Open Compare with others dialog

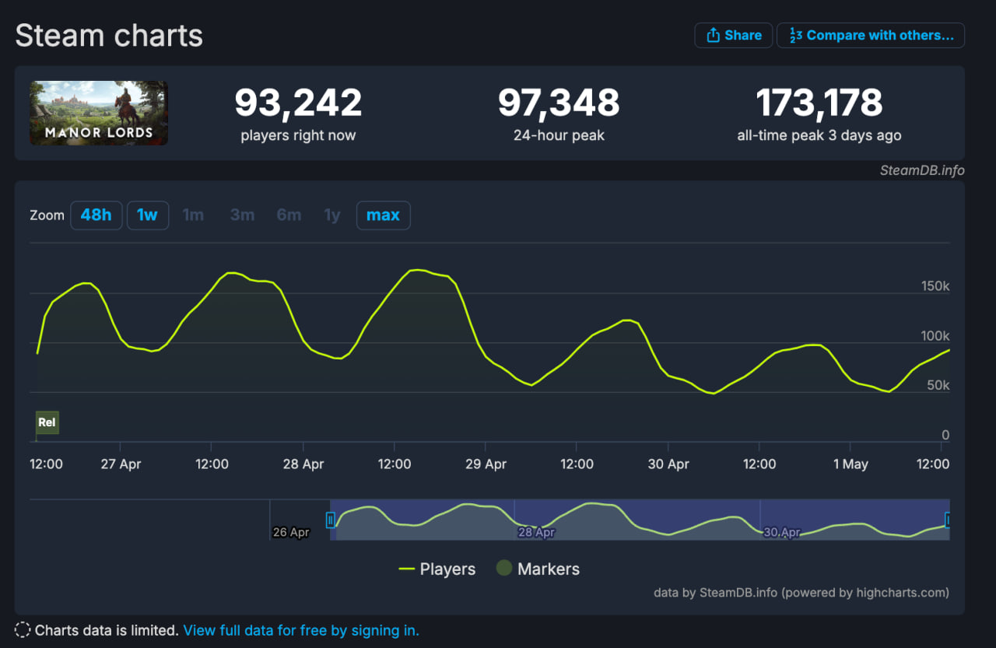click(x=870, y=36)
